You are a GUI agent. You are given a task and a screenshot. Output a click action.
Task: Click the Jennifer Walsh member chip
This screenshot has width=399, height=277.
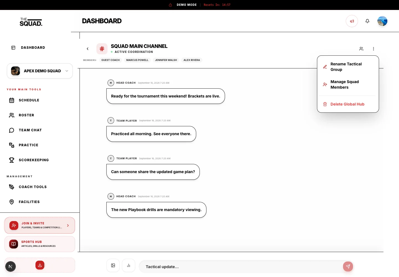pos(166,60)
